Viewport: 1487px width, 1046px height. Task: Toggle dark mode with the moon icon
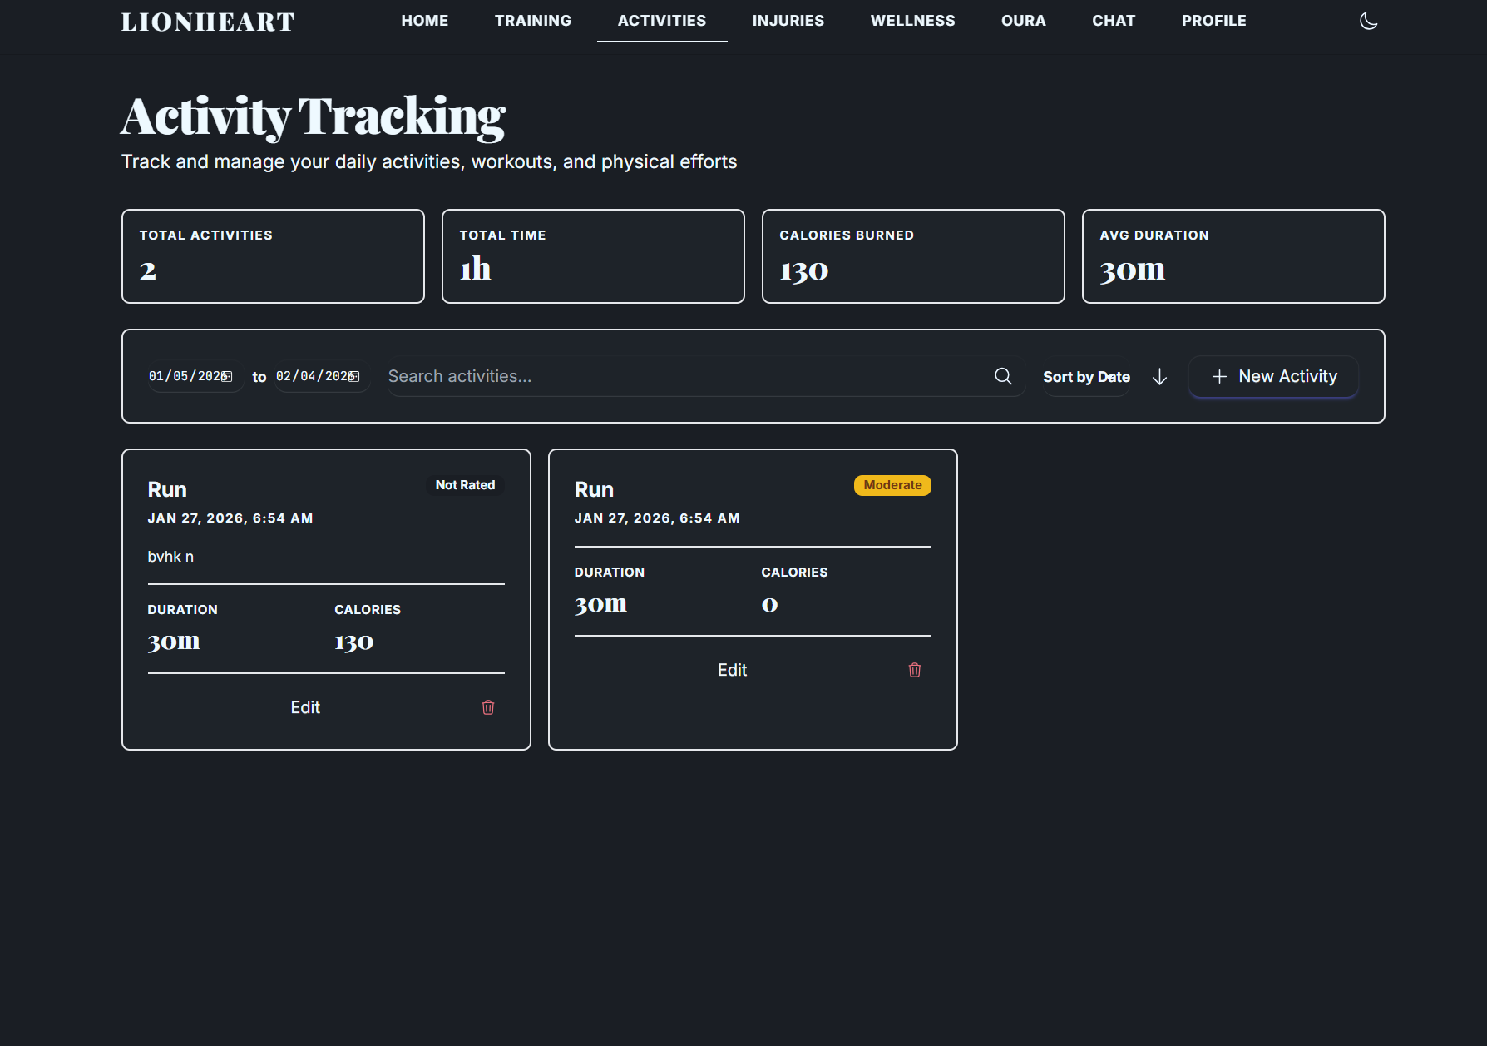pos(1368,21)
